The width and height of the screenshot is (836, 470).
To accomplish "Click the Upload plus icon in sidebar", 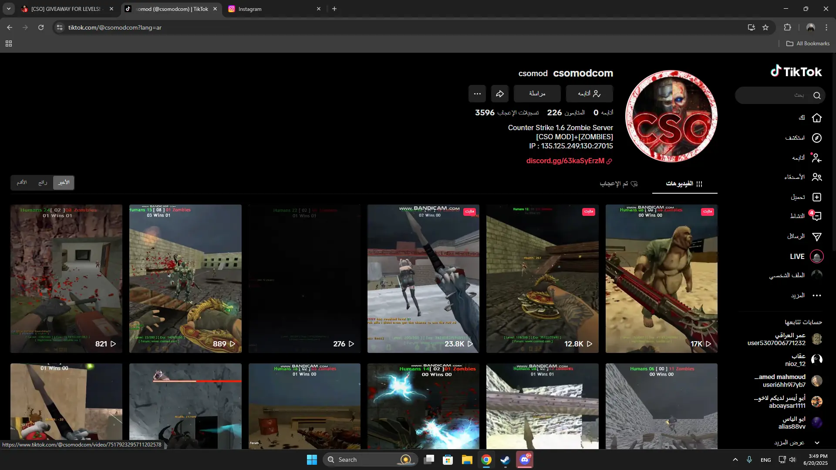I will pos(817,197).
